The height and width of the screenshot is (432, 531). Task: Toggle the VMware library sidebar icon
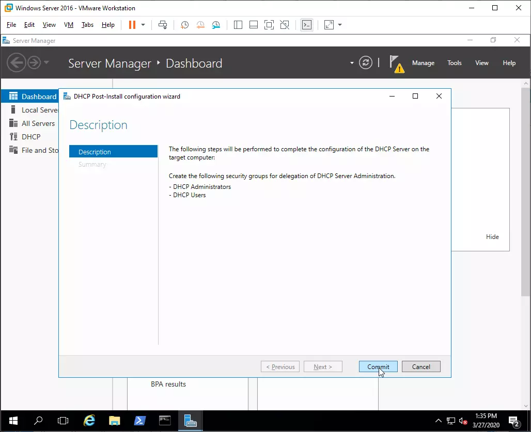238,25
